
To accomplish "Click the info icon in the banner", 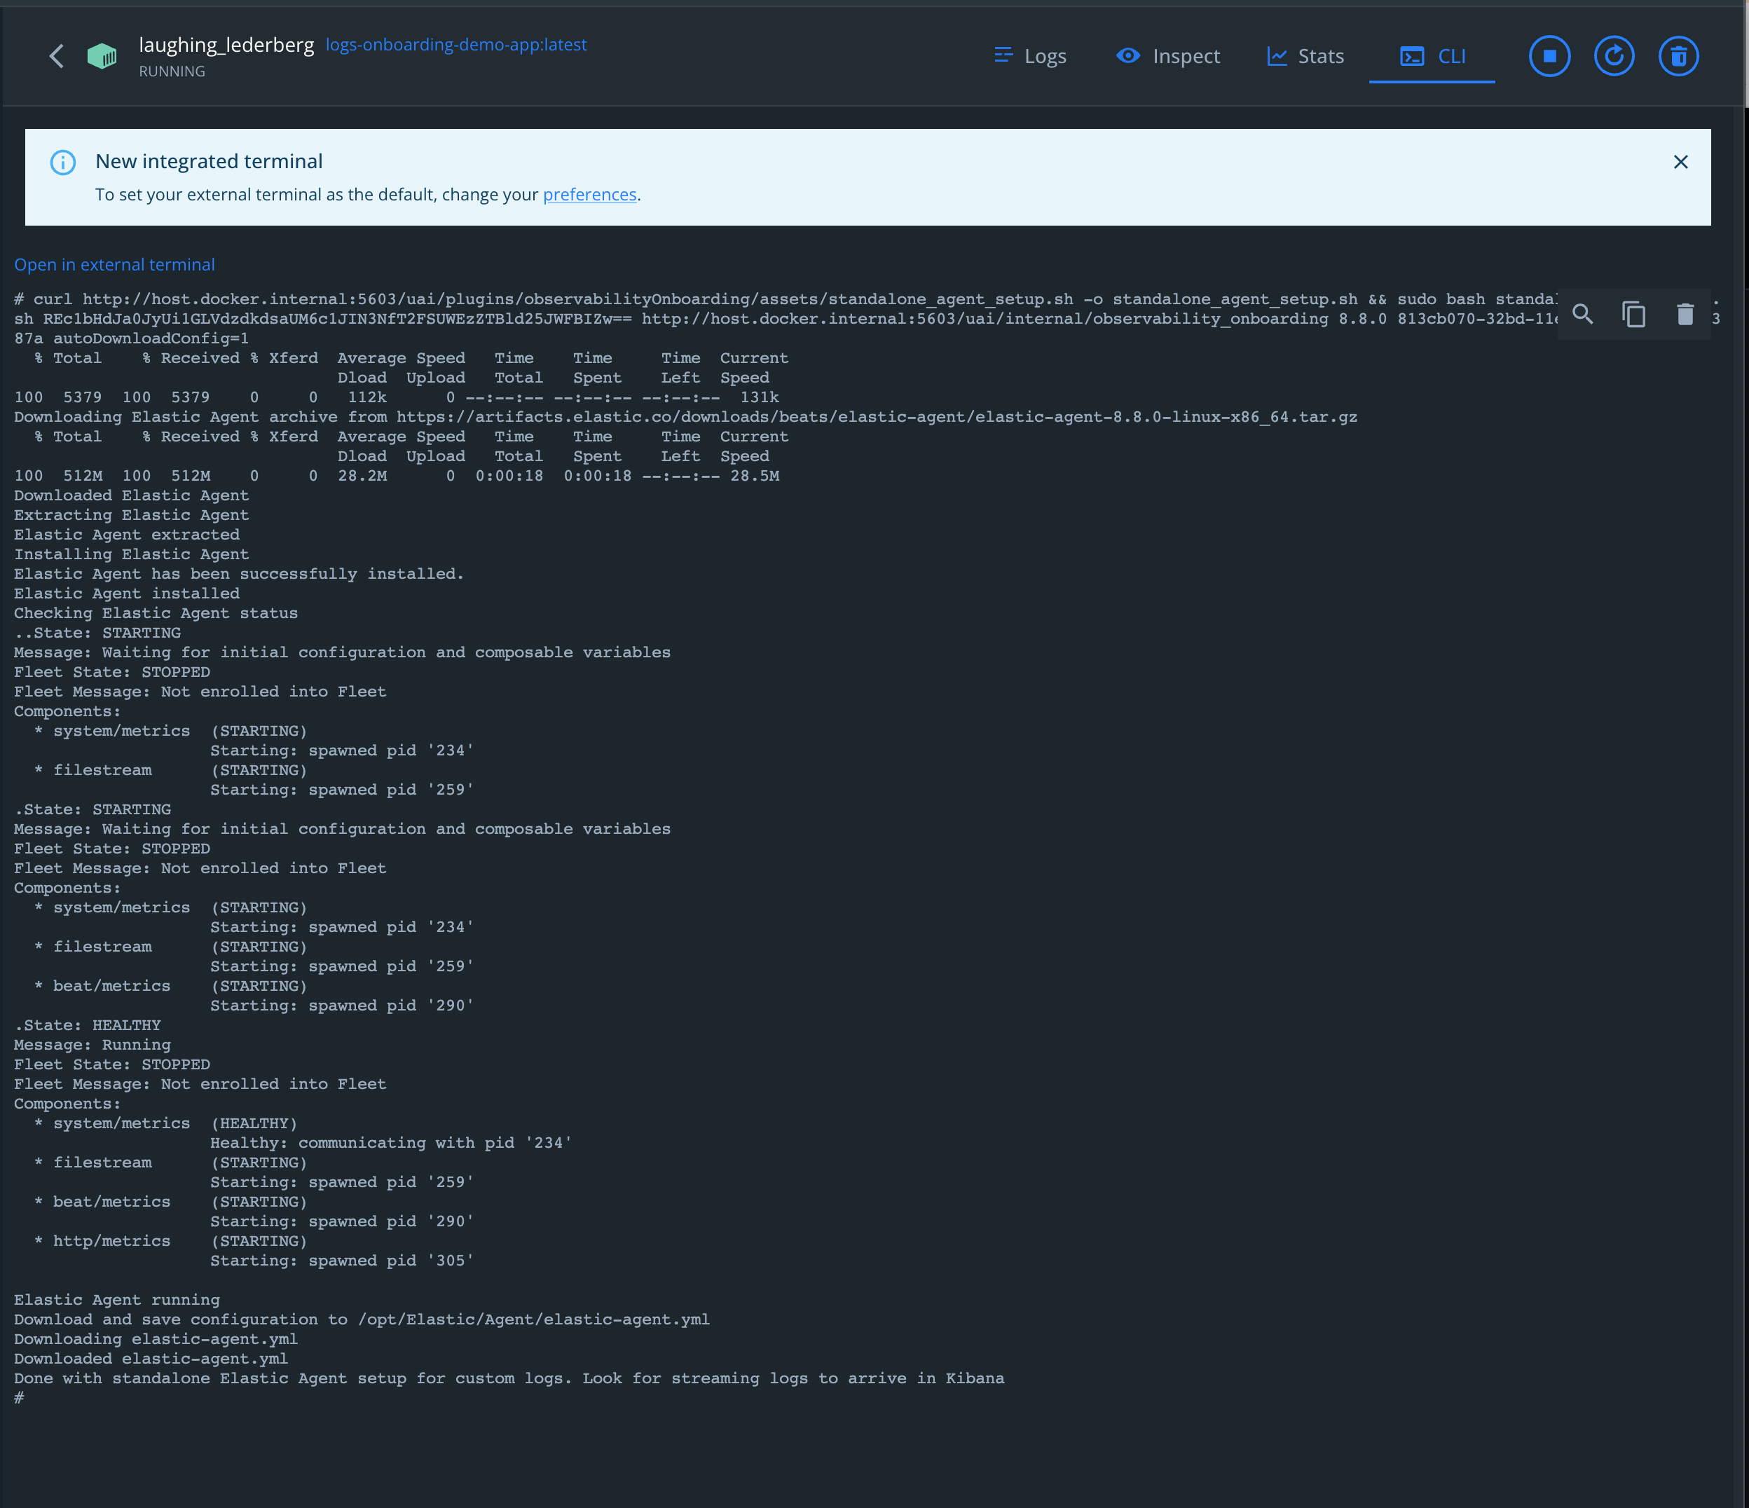I will coord(63,162).
